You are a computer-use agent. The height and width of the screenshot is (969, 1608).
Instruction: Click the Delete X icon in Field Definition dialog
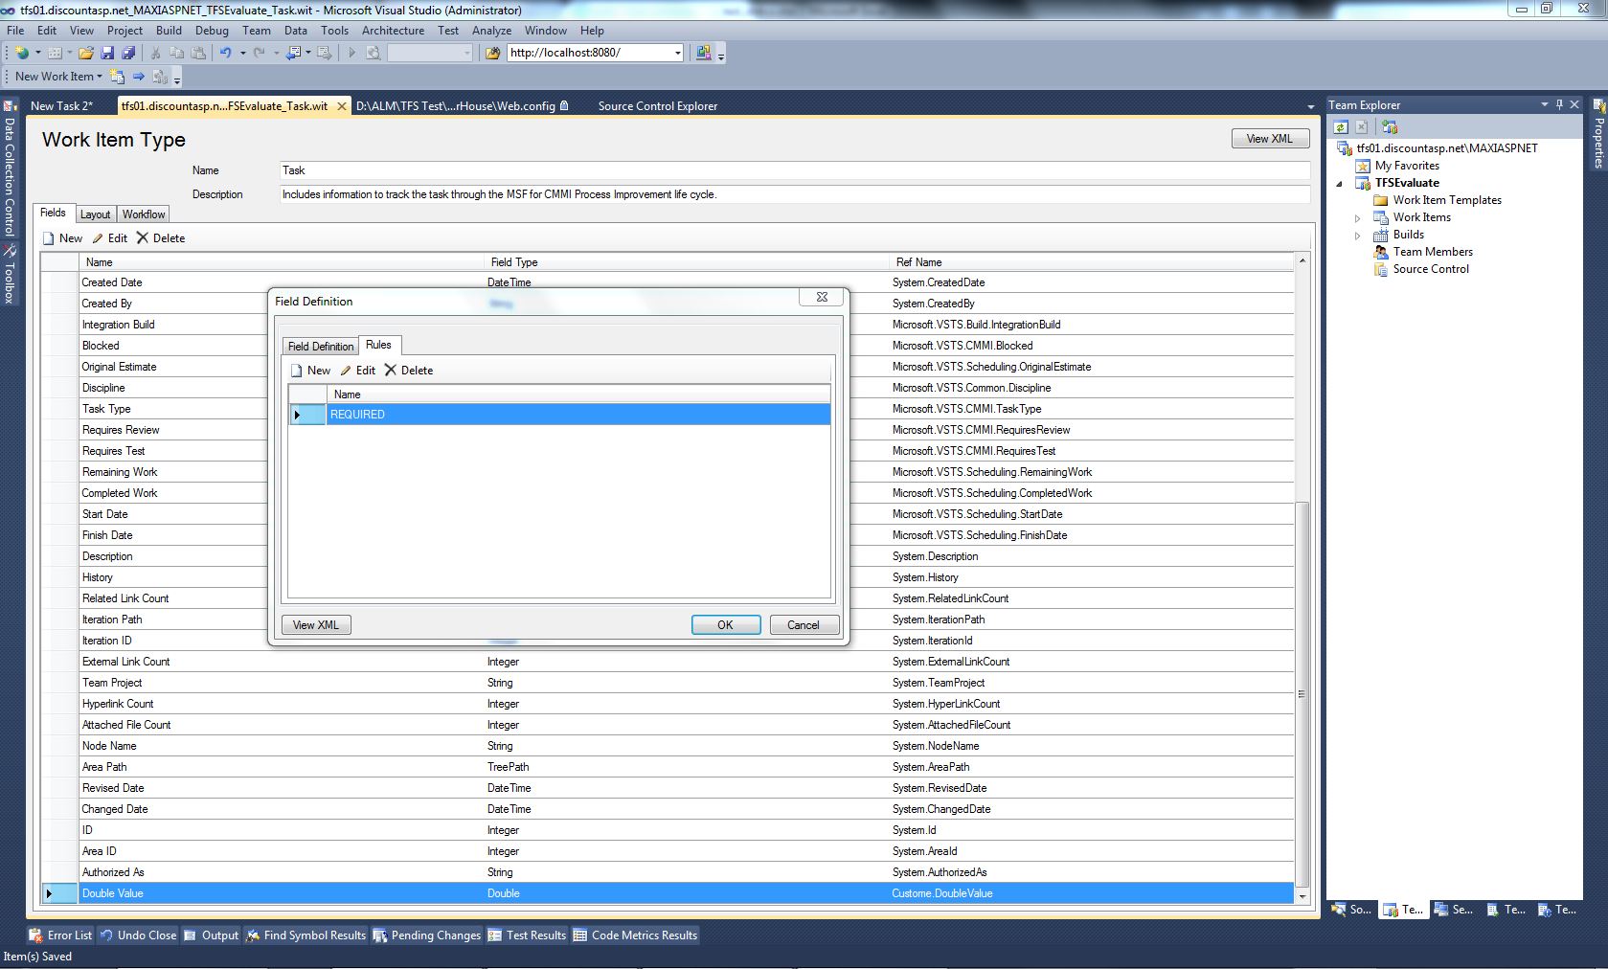390,371
